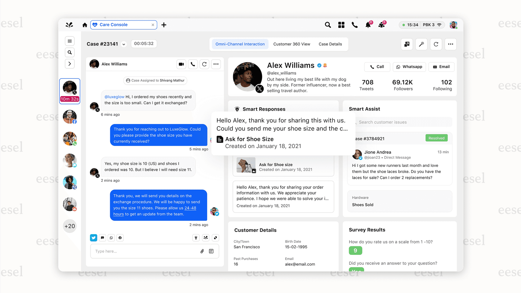Open the Case Details tab

(x=330, y=44)
